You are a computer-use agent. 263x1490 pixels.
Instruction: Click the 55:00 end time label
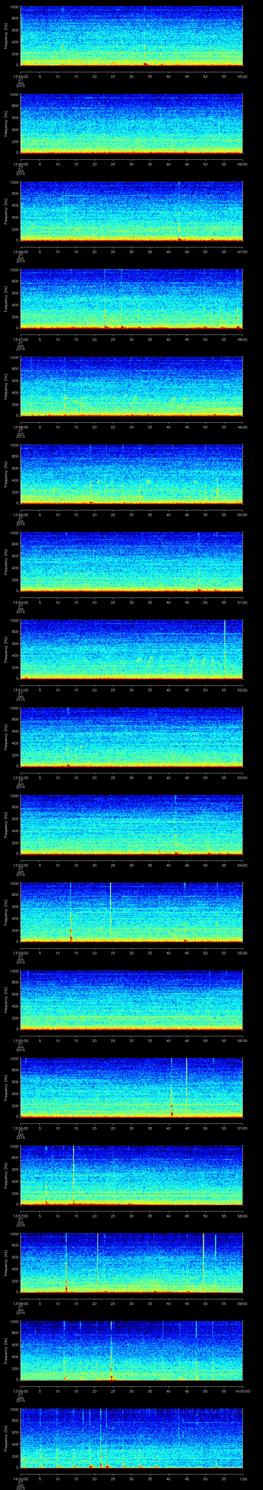click(x=242, y=953)
